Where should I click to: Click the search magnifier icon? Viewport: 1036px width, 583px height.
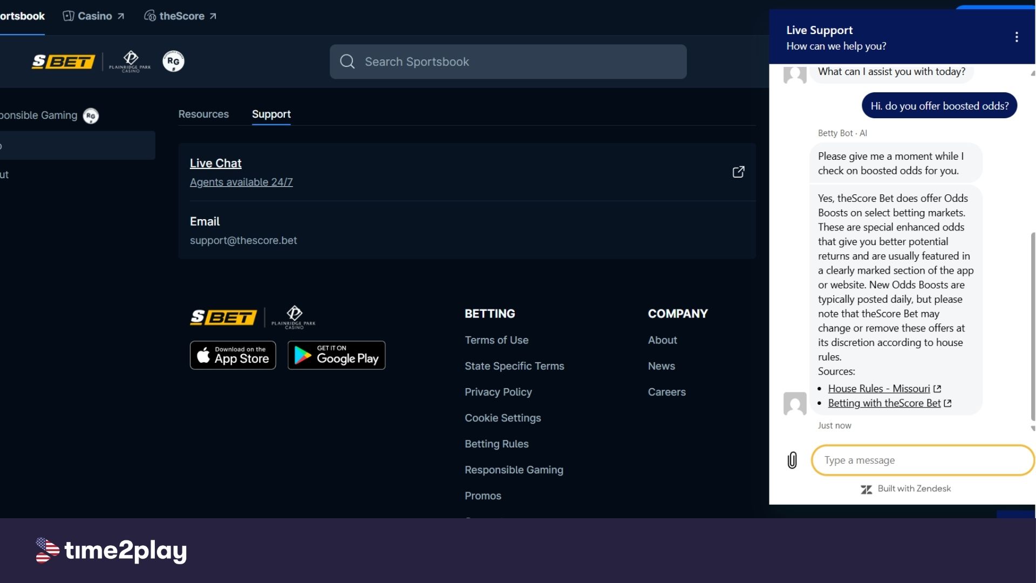[347, 62]
